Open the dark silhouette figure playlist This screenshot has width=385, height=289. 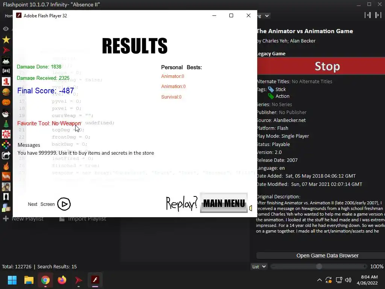[6, 197]
